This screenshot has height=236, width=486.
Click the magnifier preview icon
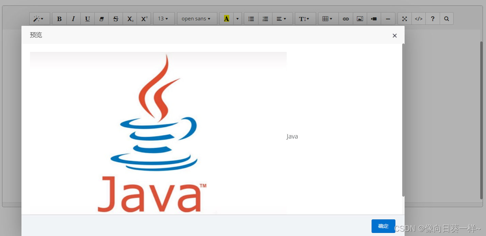coord(446,19)
